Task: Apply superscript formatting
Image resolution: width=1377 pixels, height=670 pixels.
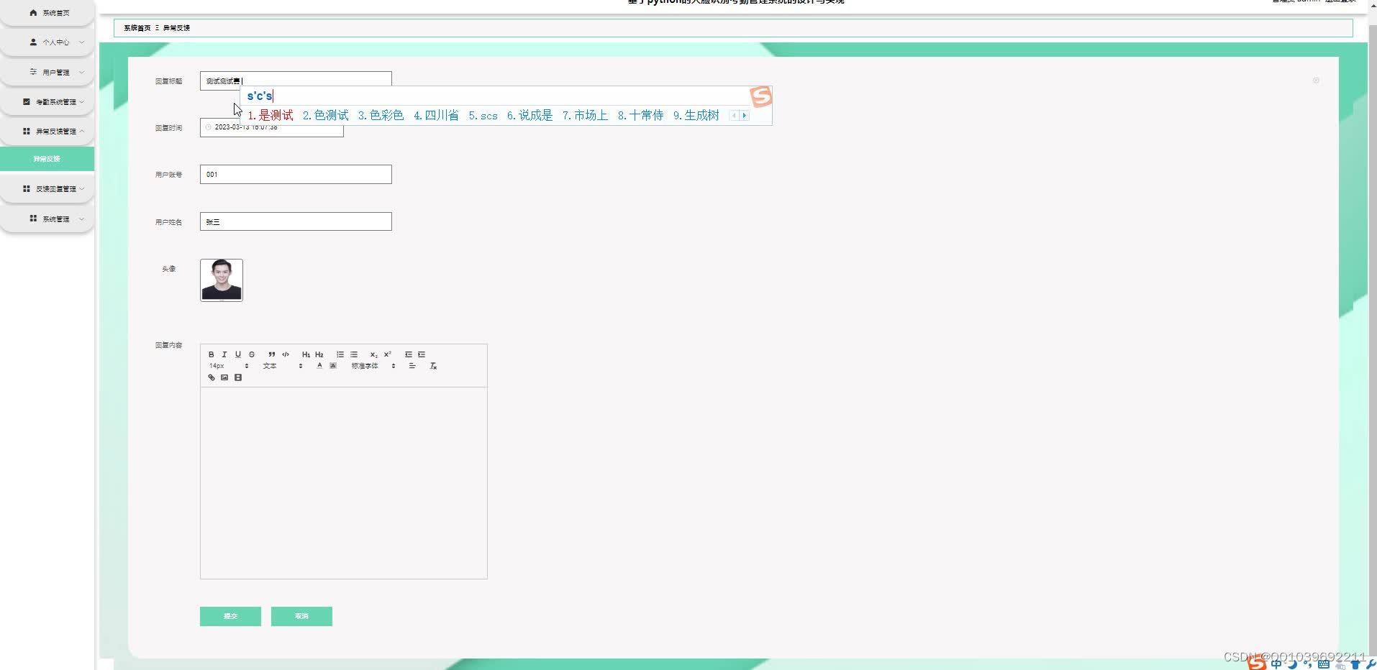Action: [x=388, y=354]
